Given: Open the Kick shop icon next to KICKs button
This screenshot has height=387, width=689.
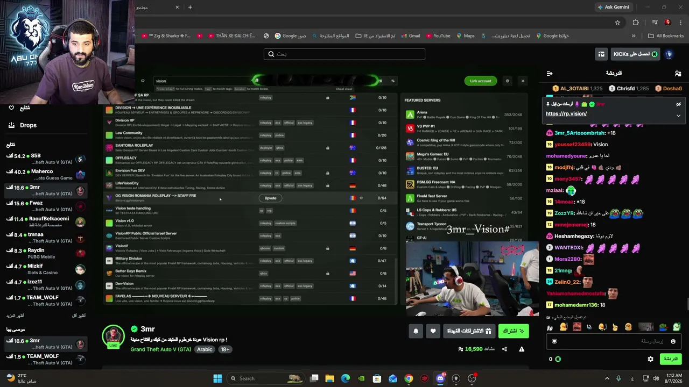Looking at the screenshot, I should click(601, 54).
